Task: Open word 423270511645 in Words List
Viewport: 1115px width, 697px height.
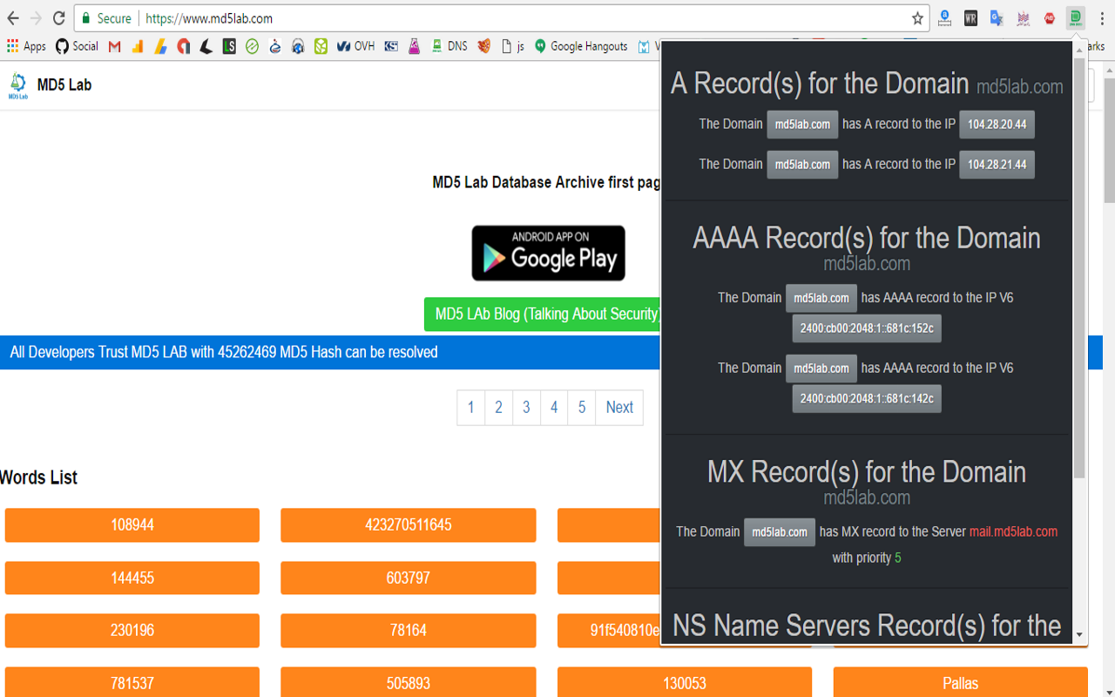Action: pyautogui.click(x=408, y=524)
